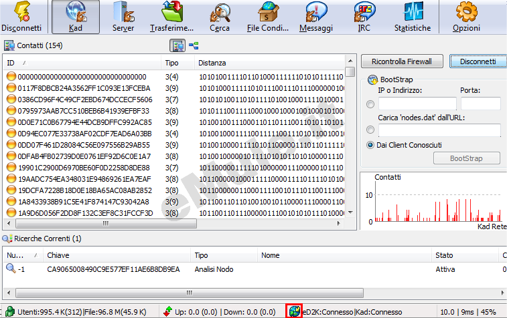This screenshot has width=507, height=318.
Task: Click the contacts list scroll down arrow
Action: pyautogui.click(x=350, y=212)
